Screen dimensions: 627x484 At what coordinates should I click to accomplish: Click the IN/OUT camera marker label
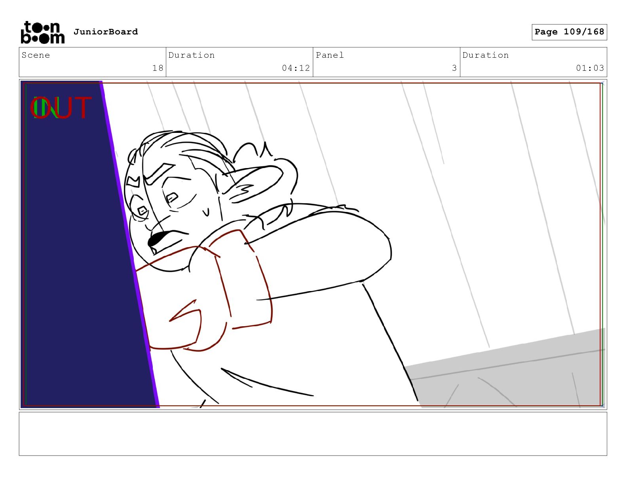coord(61,108)
